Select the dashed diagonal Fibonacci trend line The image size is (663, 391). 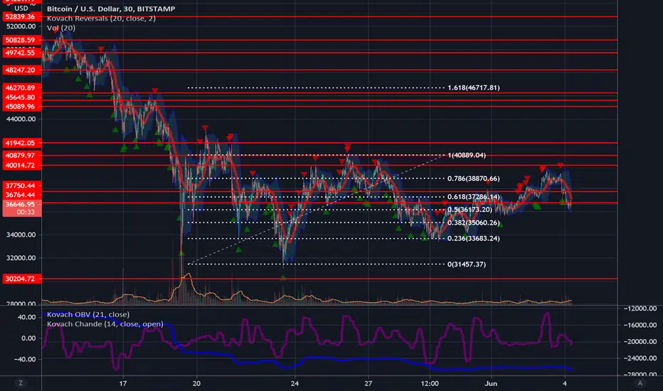(317, 210)
